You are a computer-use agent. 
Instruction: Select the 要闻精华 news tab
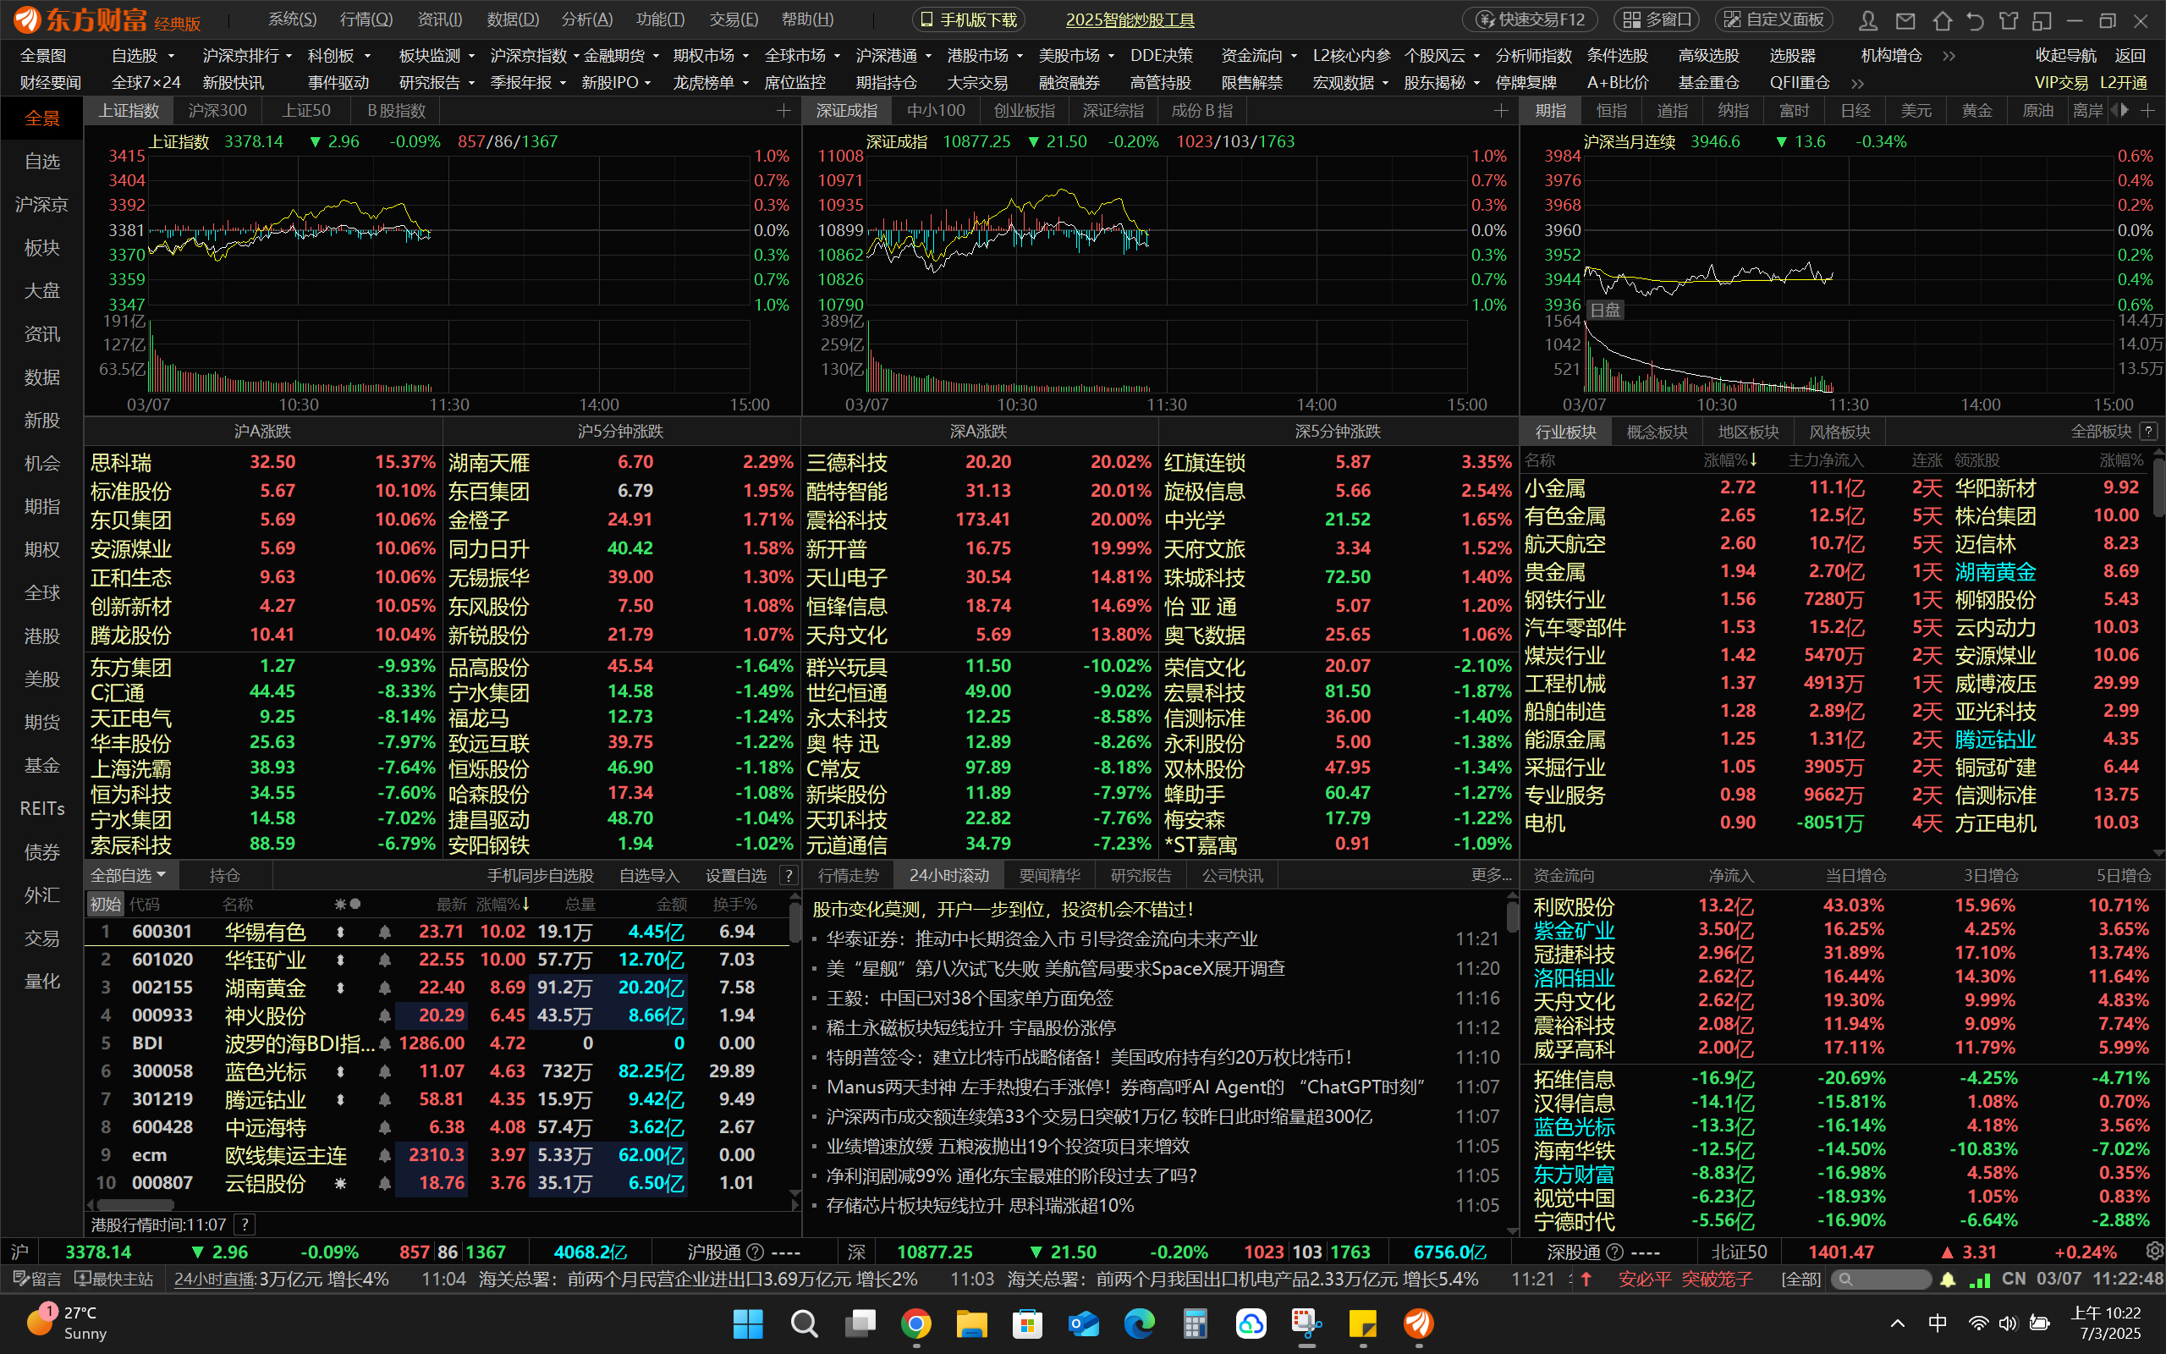point(1050,875)
